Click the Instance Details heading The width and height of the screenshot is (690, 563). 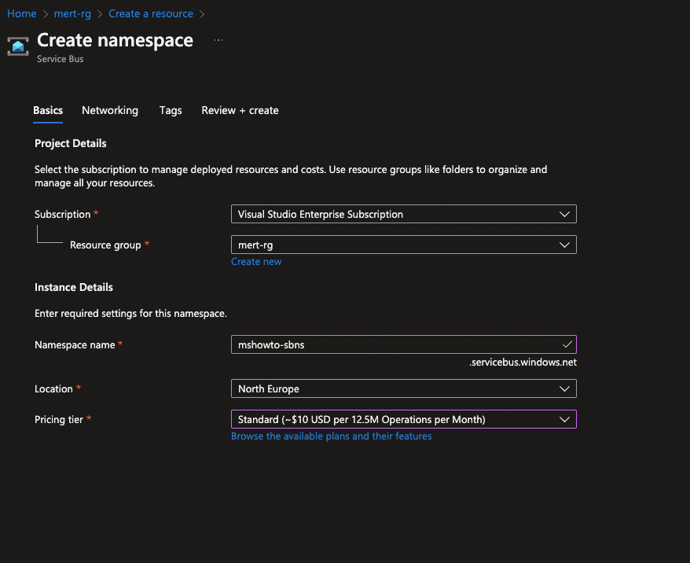coord(74,288)
